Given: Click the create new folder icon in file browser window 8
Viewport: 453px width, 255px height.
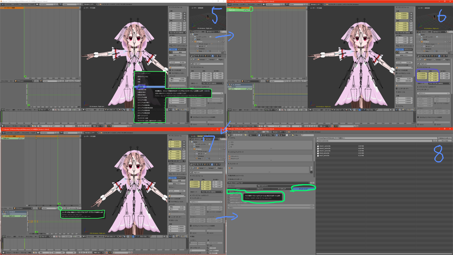Looking at the screenshot, I should pos(245,135).
